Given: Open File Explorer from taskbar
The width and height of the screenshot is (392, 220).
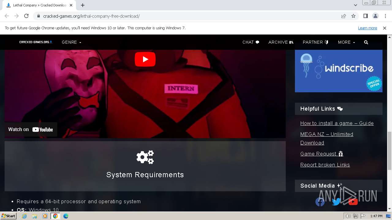Looking at the screenshot, I should click(35, 216).
